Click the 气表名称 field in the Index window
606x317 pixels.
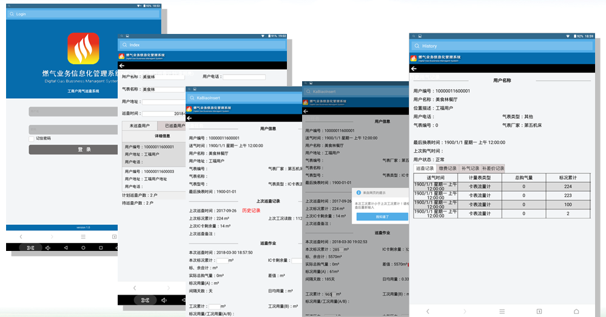164,89
